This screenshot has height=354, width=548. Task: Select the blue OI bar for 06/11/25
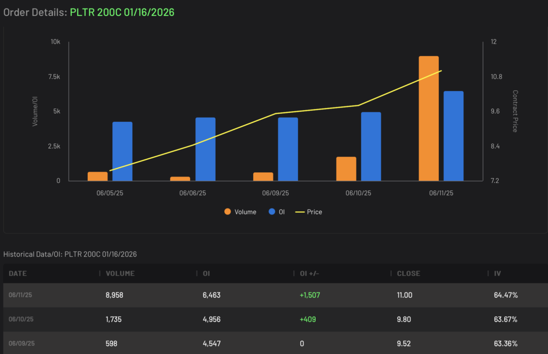click(453, 136)
